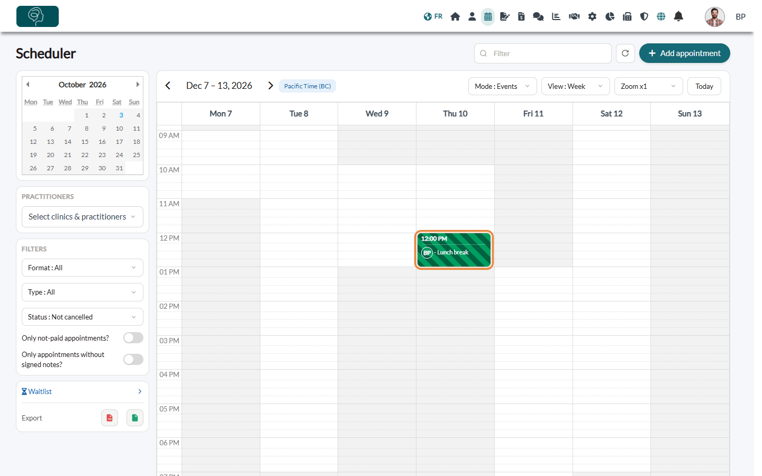Screen dimensions: 762x476
Task: Click Add appointment button
Action: (x=684, y=53)
